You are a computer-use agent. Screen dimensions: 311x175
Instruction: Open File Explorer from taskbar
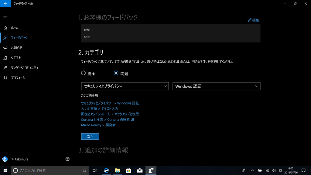coord(118,170)
